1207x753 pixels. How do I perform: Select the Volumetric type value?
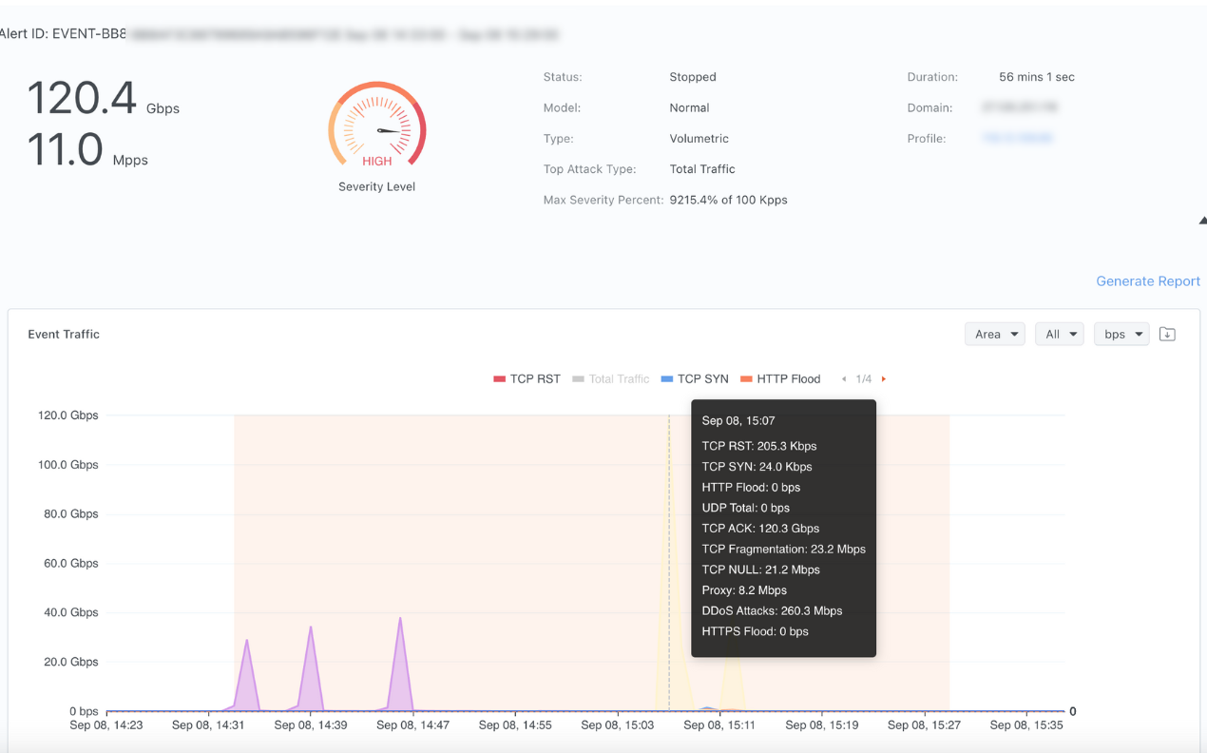(x=699, y=139)
